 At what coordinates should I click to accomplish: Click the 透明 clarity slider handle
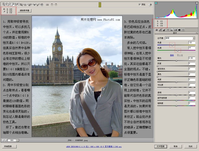click(x=176, y=95)
